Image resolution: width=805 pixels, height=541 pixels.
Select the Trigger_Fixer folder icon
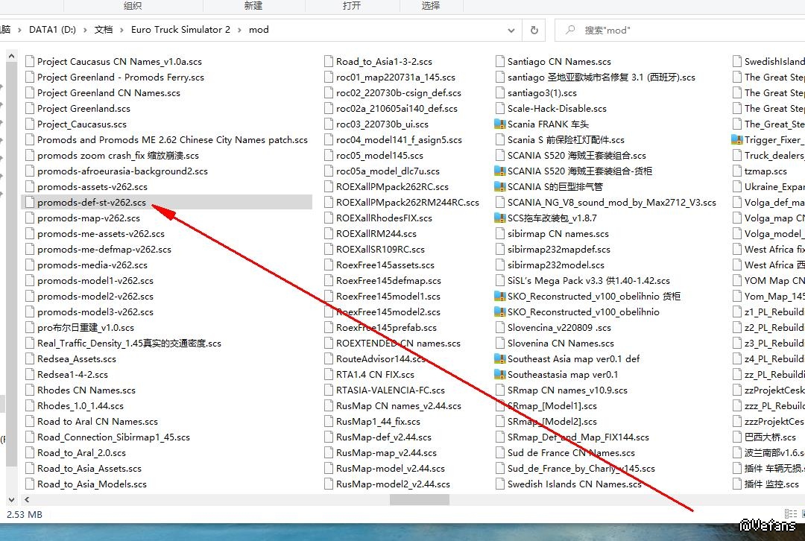pos(736,139)
